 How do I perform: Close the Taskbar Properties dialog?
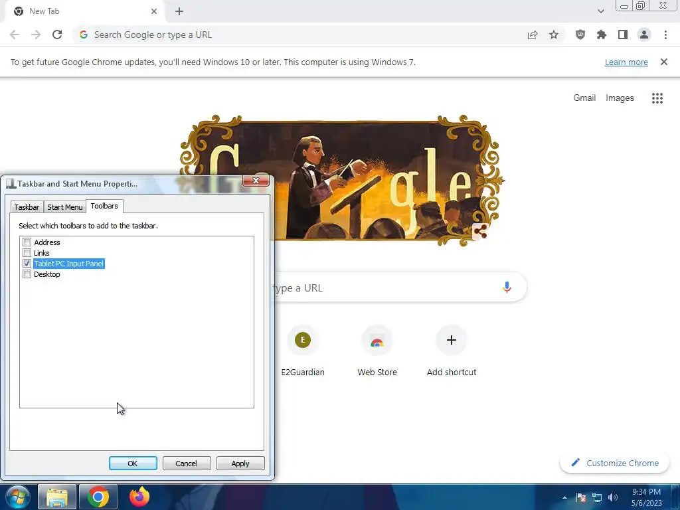pyautogui.click(x=256, y=181)
